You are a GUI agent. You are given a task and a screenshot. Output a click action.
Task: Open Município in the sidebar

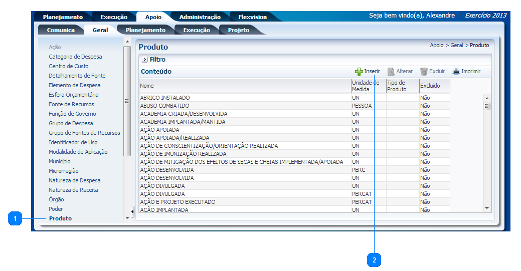[x=60, y=161]
